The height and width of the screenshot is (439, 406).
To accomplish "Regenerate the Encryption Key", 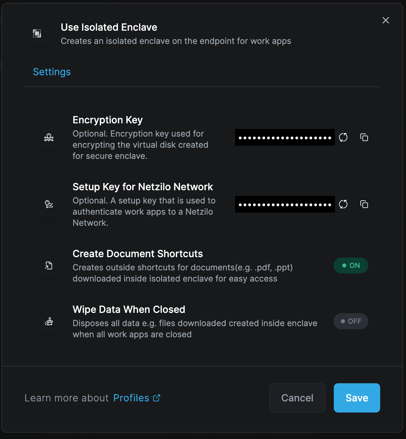I will (343, 137).
